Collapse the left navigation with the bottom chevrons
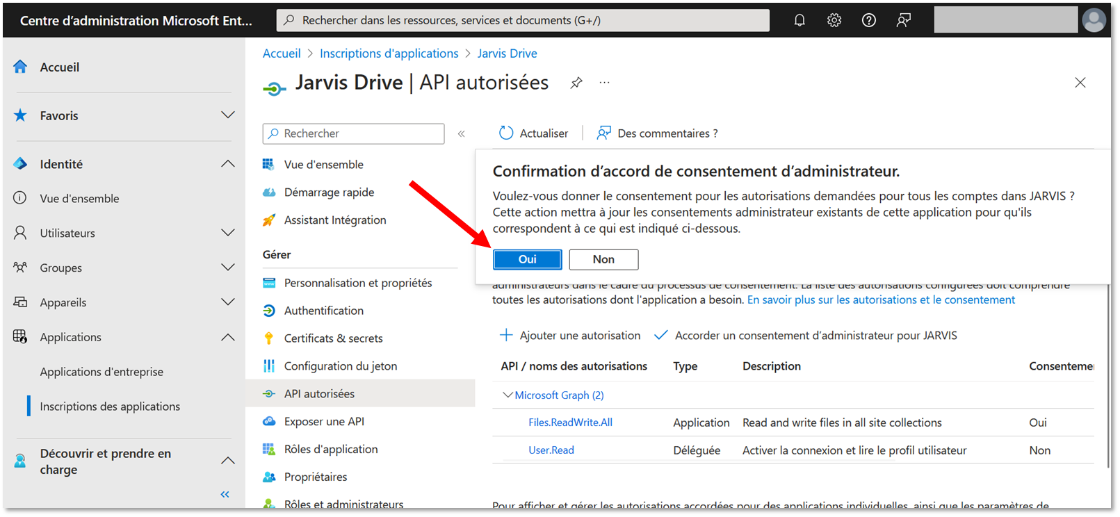The image size is (1120, 517). [x=225, y=494]
